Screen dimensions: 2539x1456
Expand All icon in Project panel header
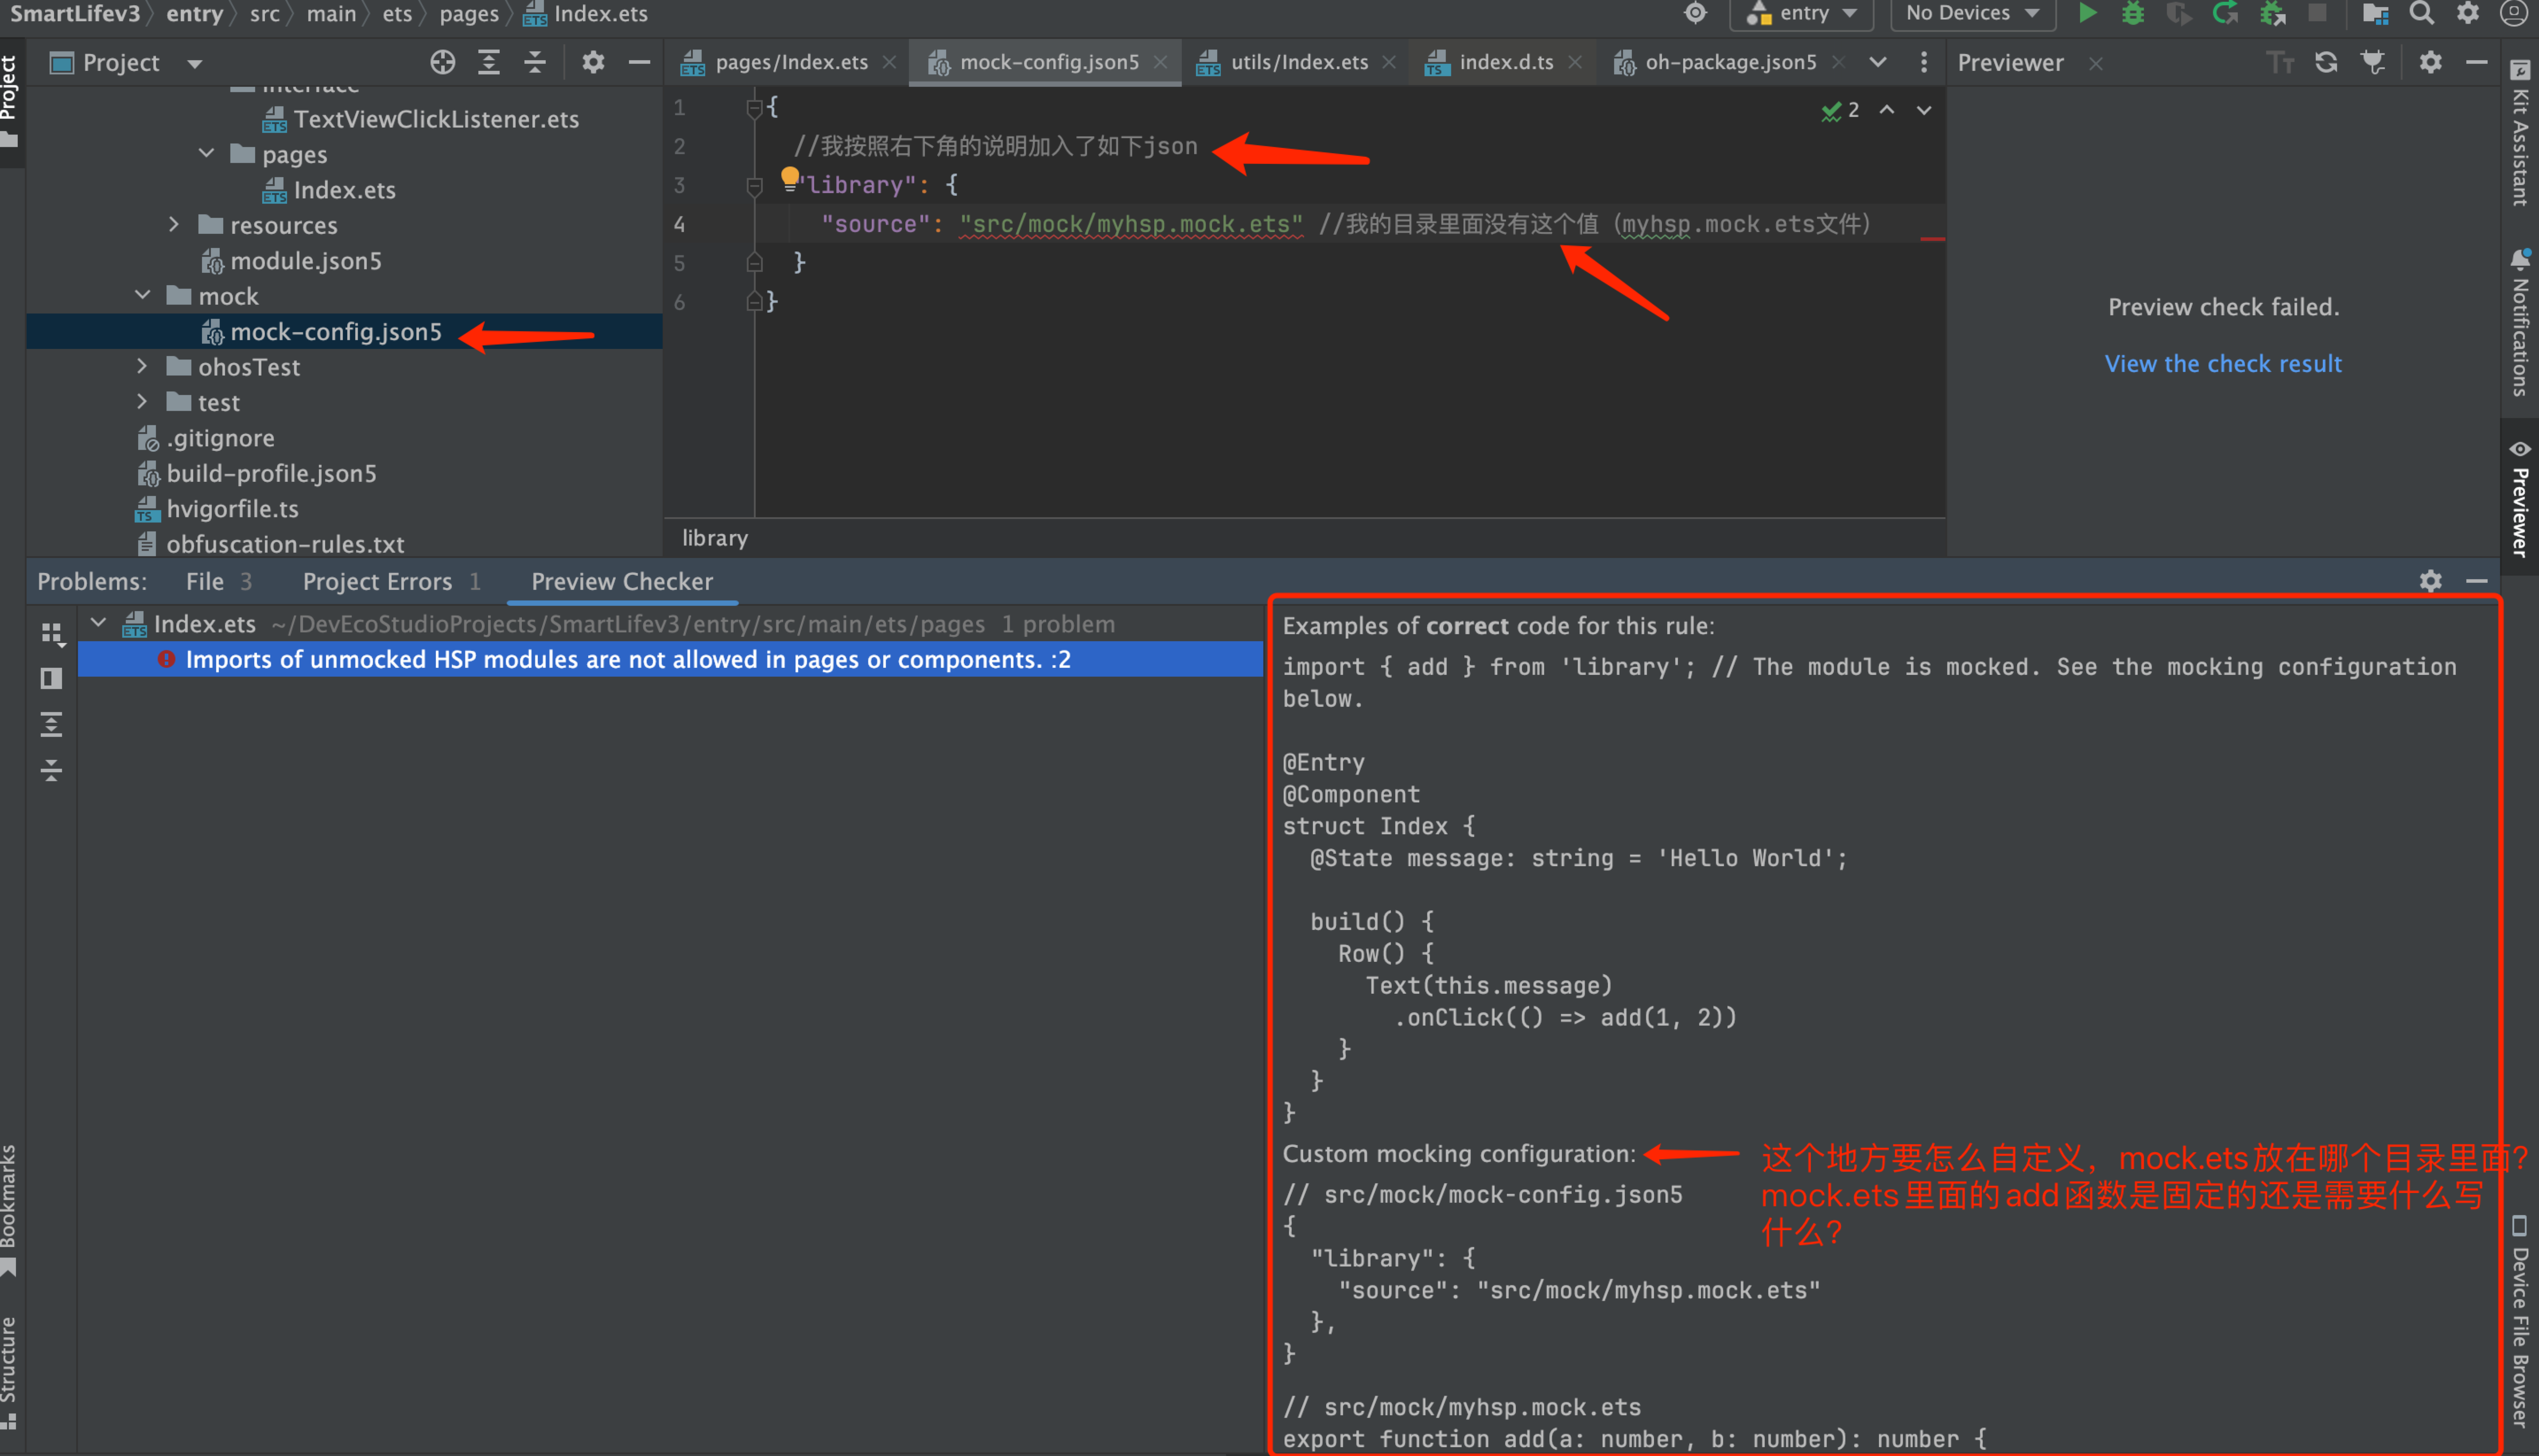click(x=488, y=63)
